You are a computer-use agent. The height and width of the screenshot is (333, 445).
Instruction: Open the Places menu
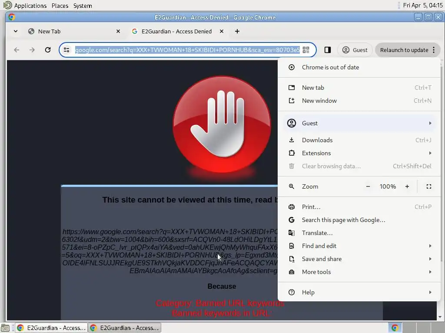pyautogui.click(x=60, y=6)
